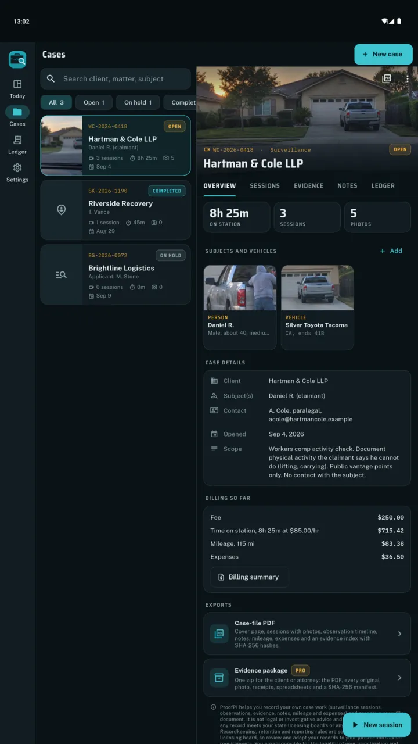The height and width of the screenshot is (744, 418).
Task: Filter cases by Completed chip
Action: click(x=179, y=102)
